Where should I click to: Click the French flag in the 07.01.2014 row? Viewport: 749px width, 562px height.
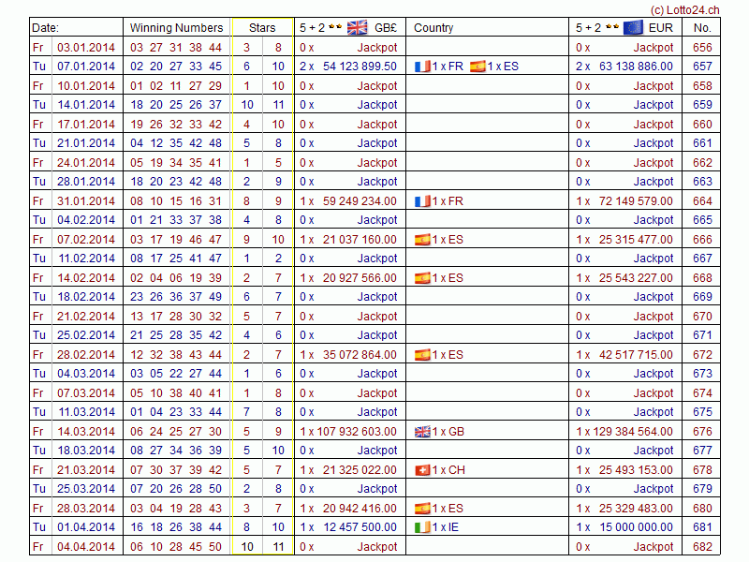pyautogui.click(x=421, y=67)
